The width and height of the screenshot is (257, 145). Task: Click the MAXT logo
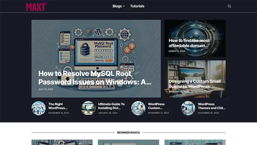[x=36, y=6]
